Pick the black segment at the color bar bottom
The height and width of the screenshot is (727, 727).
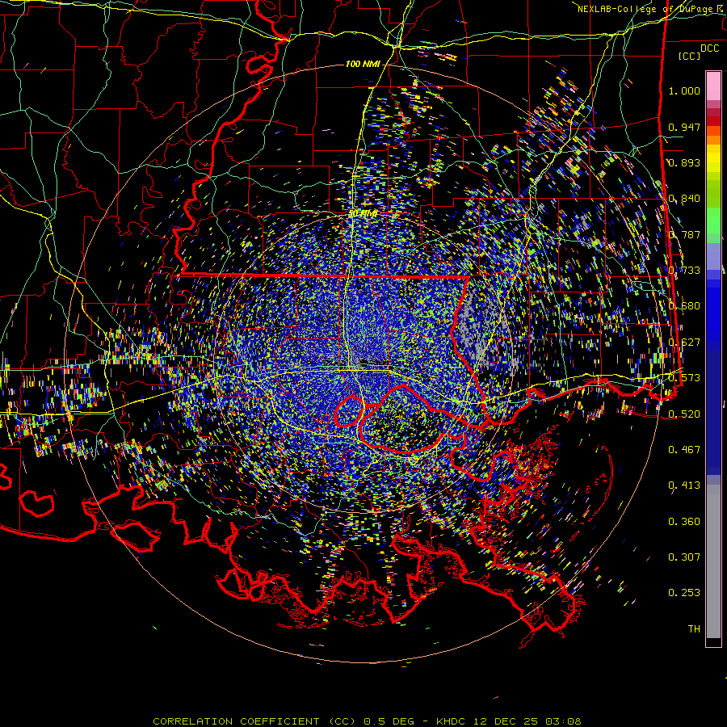click(713, 642)
